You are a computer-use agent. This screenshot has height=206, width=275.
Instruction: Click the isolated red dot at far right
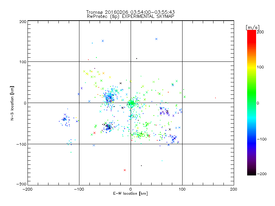(216, 98)
